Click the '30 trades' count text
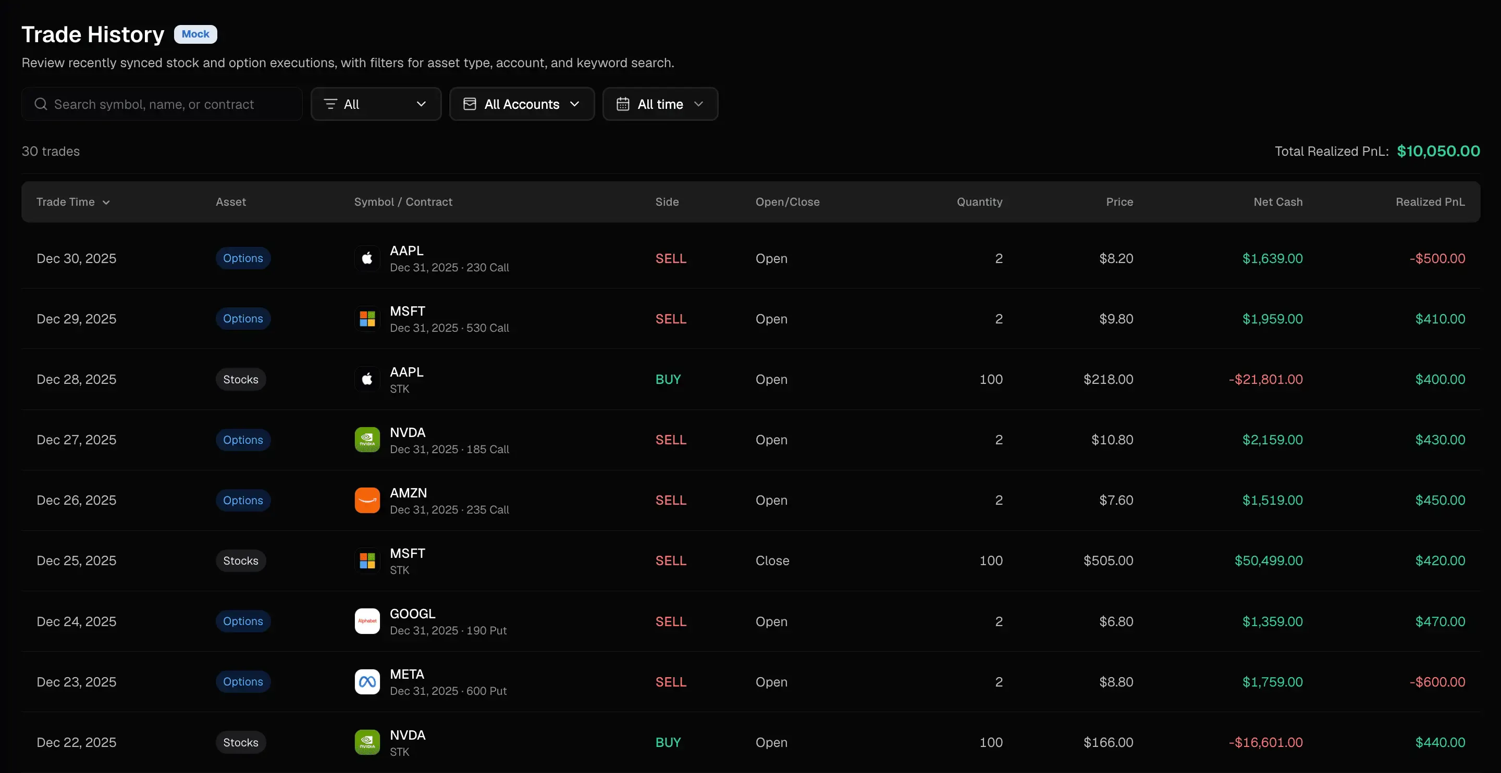Screen dimensions: 1501x773 click(51, 151)
